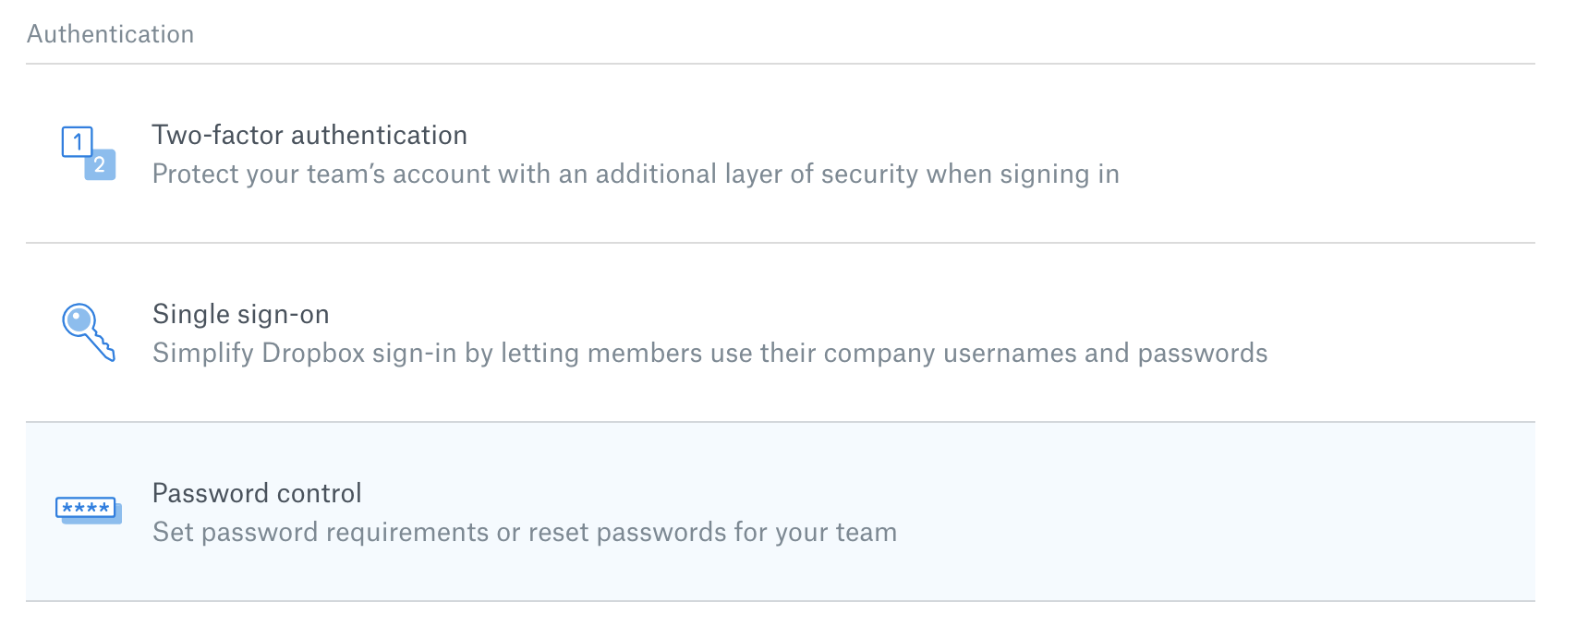Click the Two-factor authentication numbered squares icon
This screenshot has height=626, width=1576.
(x=89, y=153)
